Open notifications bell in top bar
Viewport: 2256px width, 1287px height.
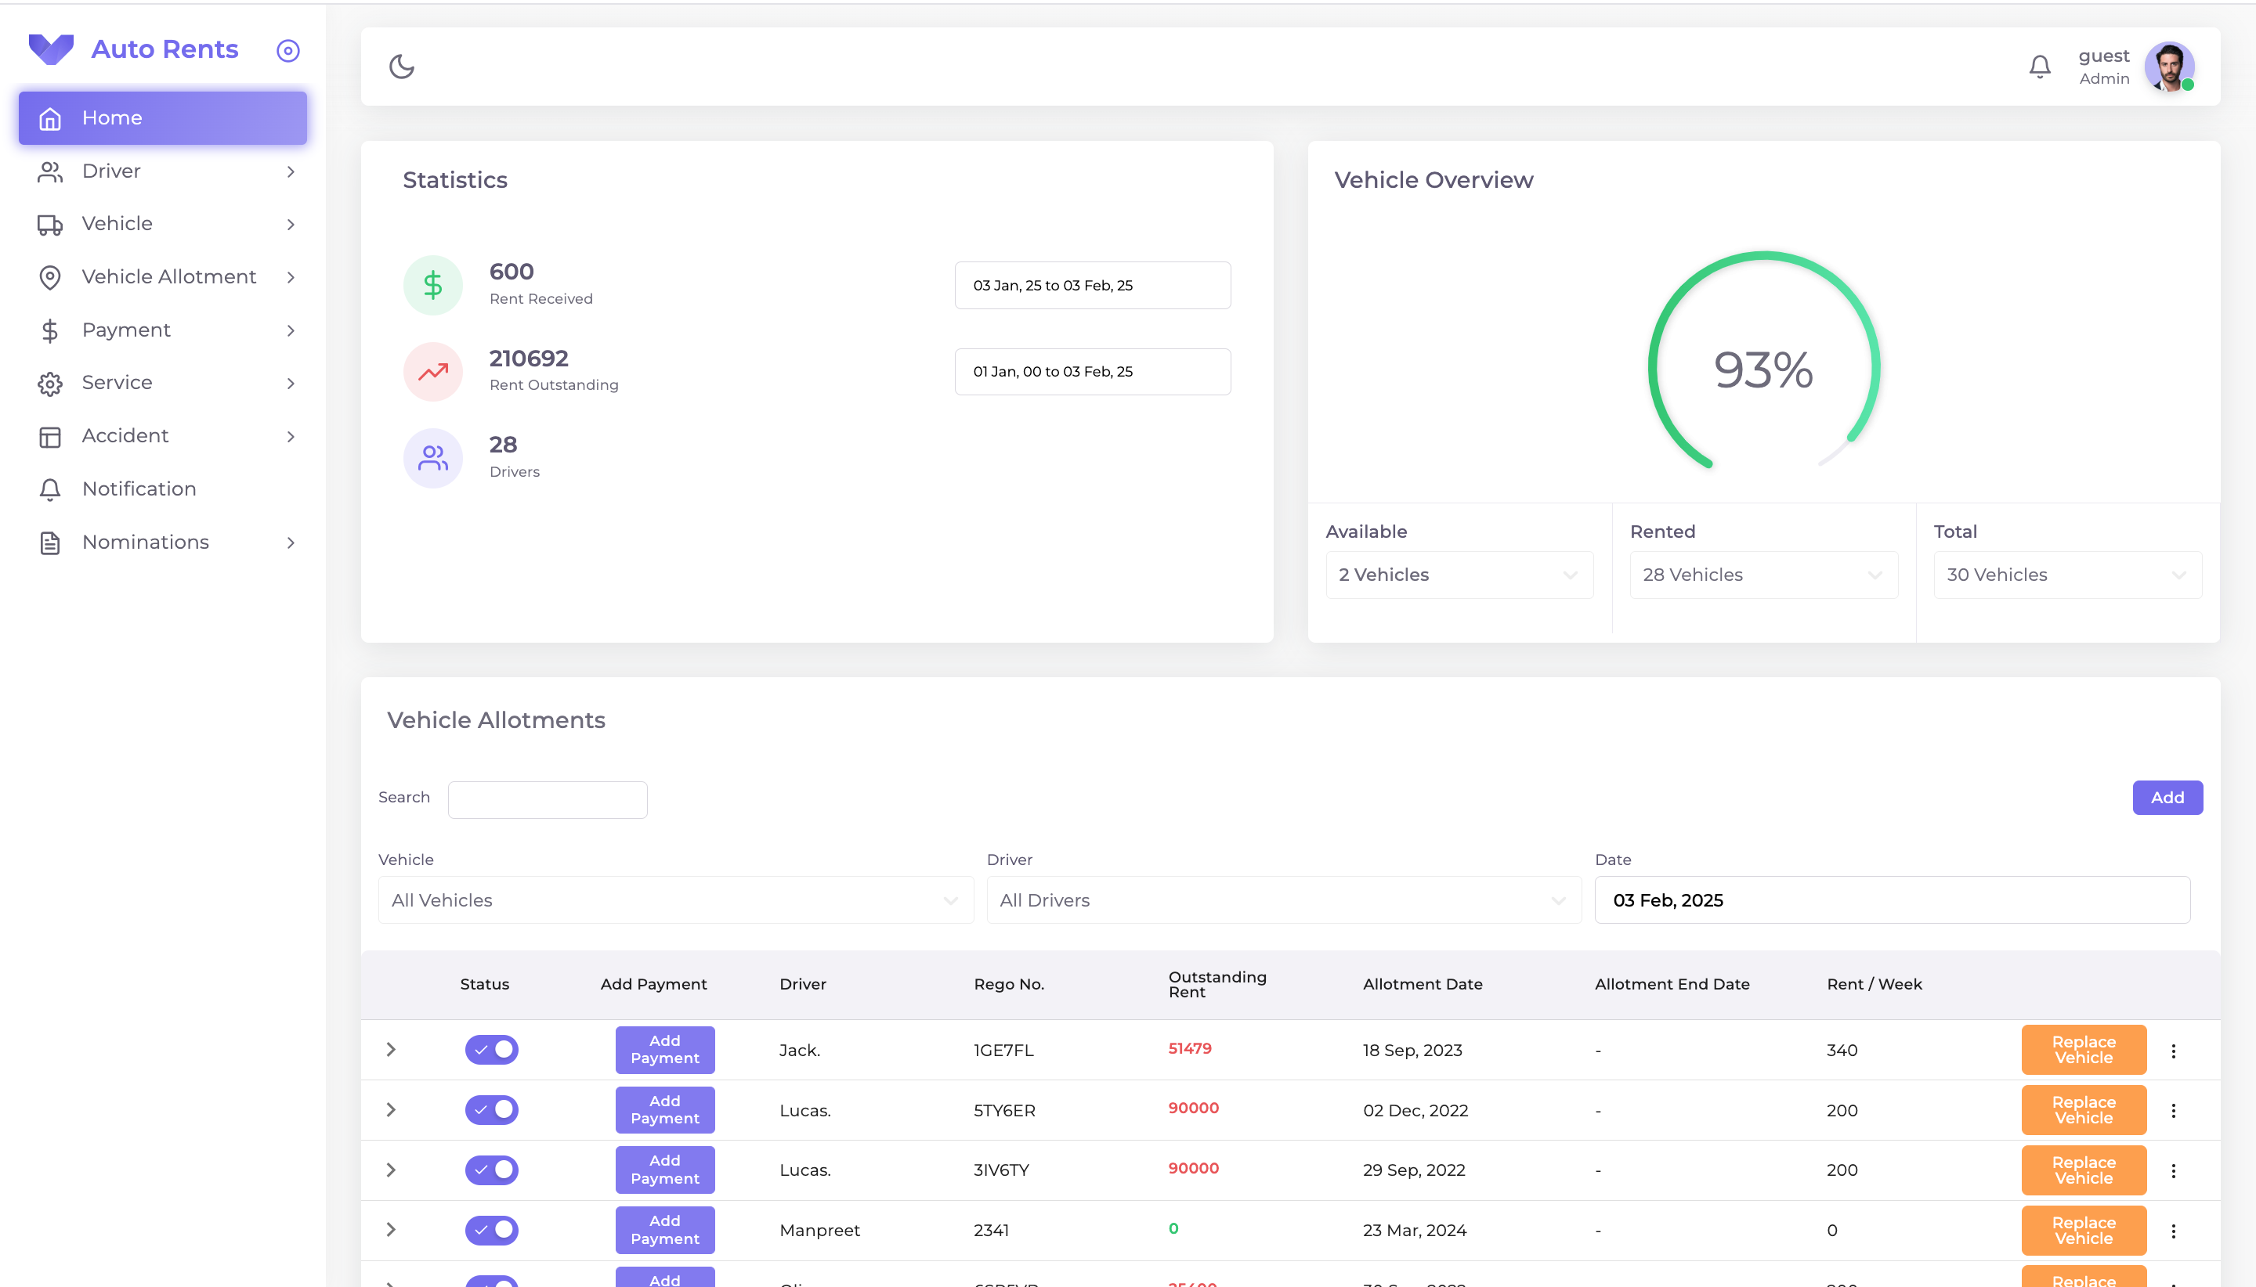[2039, 67]
